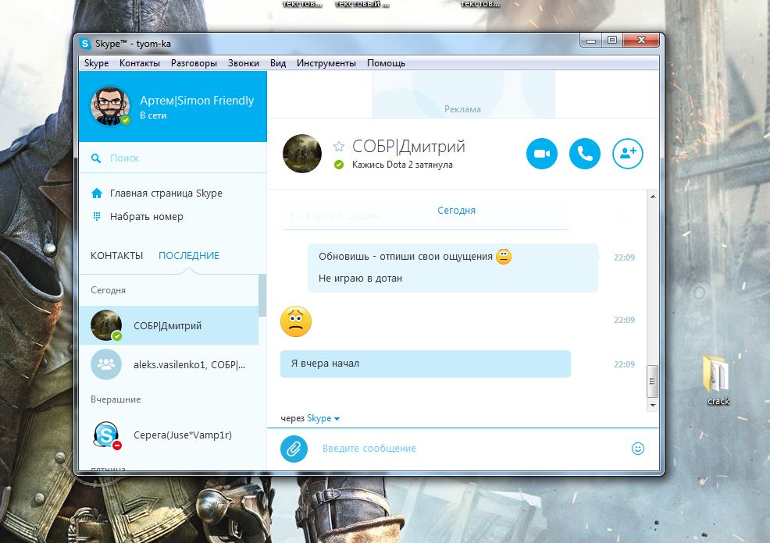Image resolution: width=770 pixels, height=543 pixels.
Task: Click the dial pad icon
Action: click(97, 216)
